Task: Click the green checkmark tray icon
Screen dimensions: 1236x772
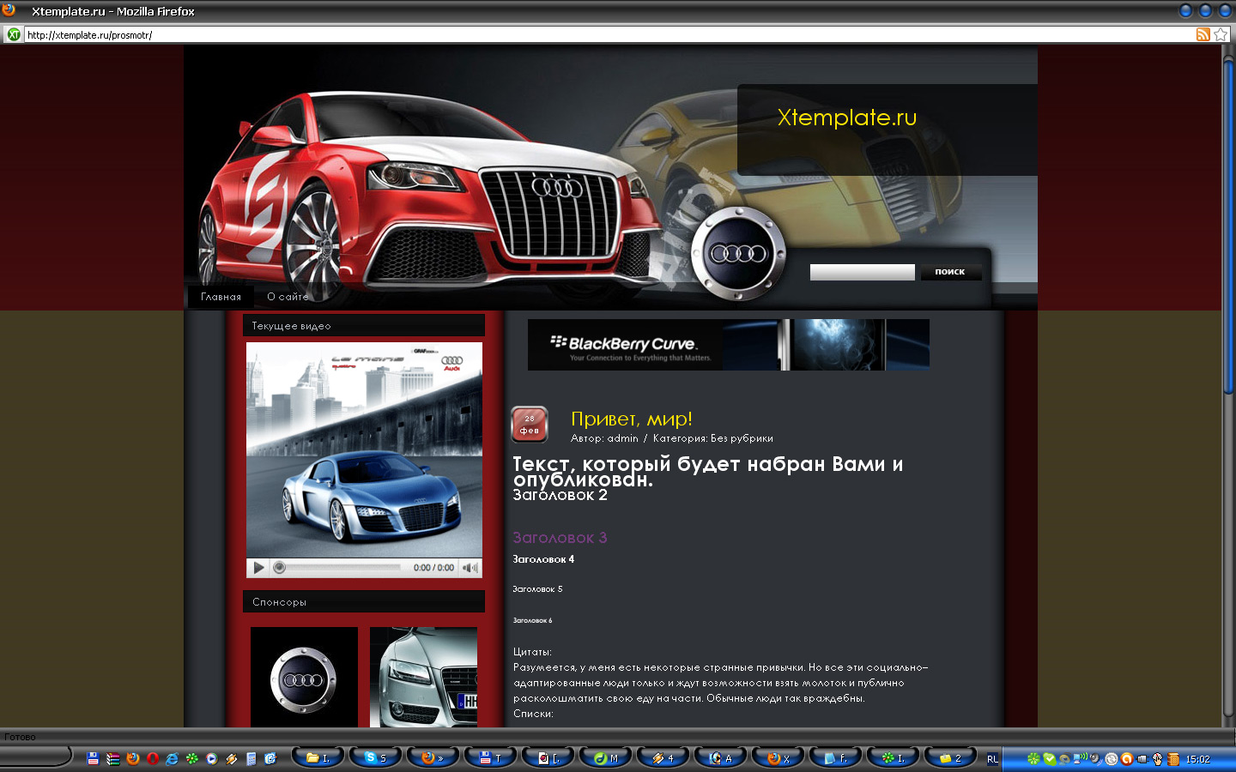Action: point(1049,759)
